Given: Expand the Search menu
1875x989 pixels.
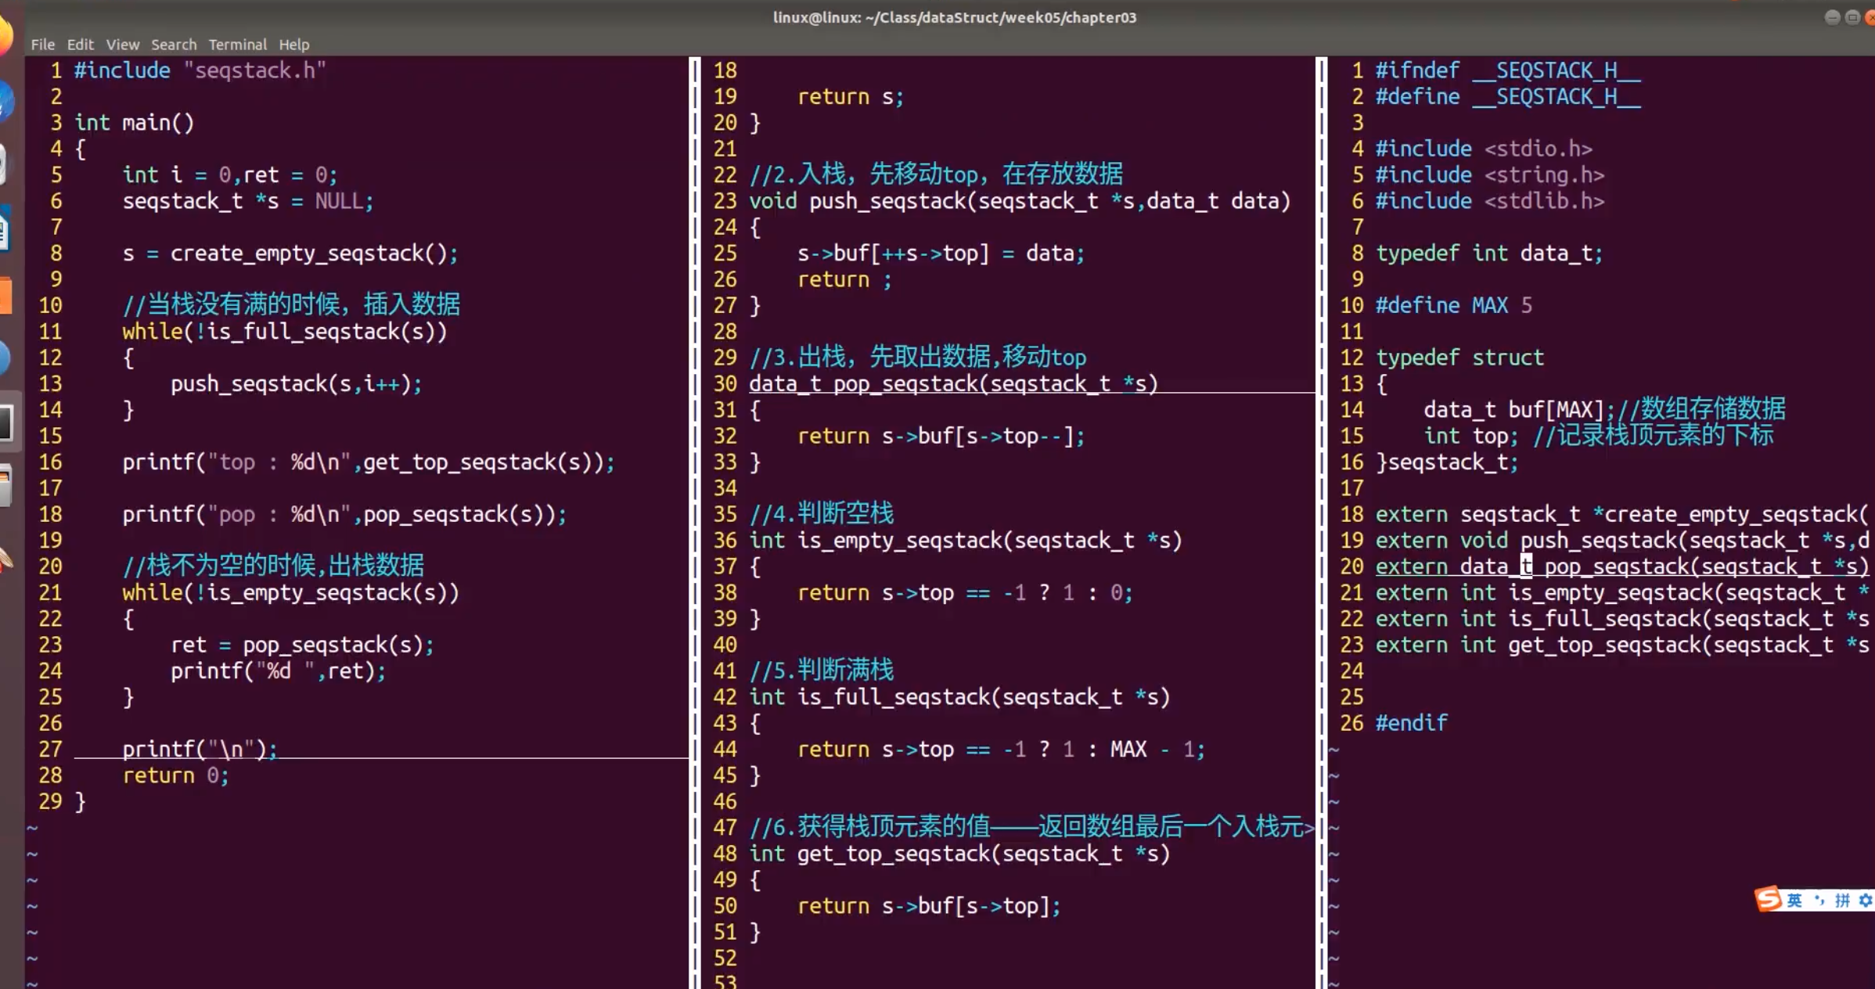Looking at the screenshot, I should pos(174,45).
